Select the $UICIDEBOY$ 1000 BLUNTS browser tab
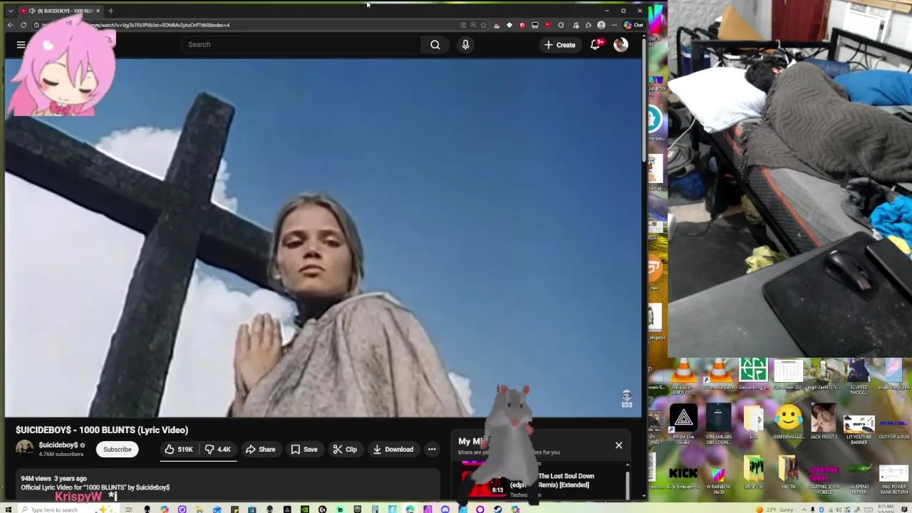Viewport: 912px width, 513px height. 60,11
